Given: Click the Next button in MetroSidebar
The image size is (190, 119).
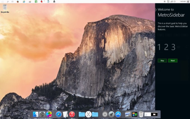Looking at the screenshot, I should coord(173,60).
